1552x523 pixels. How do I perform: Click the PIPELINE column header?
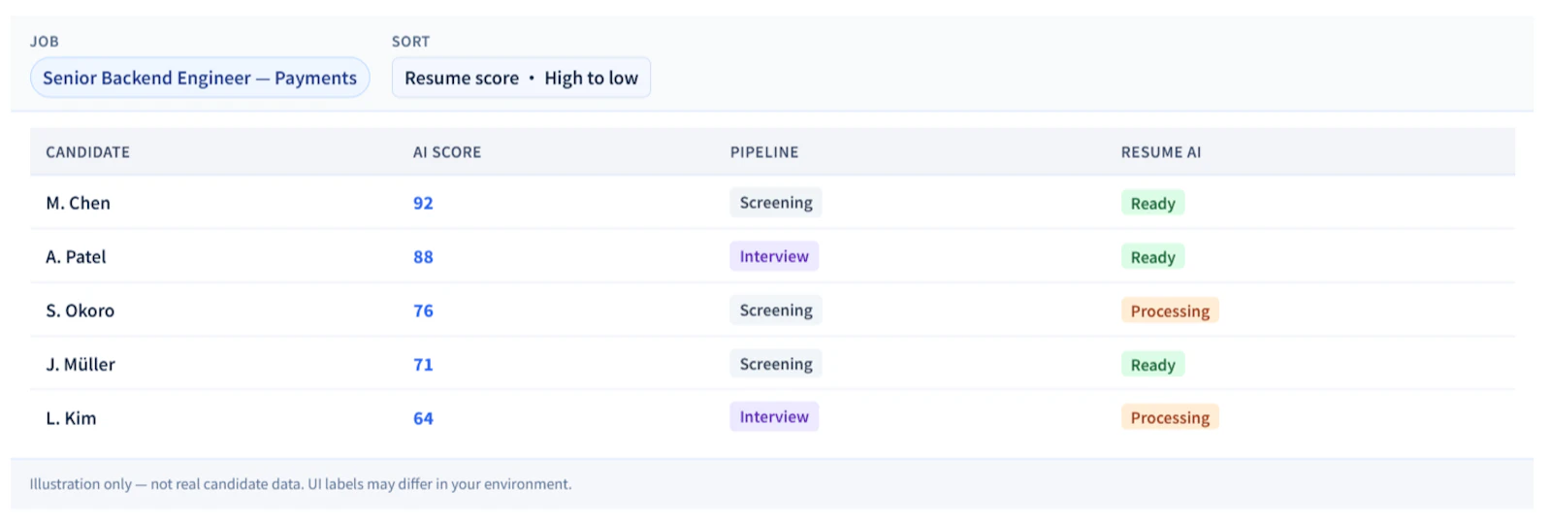[x=764, y=152]
